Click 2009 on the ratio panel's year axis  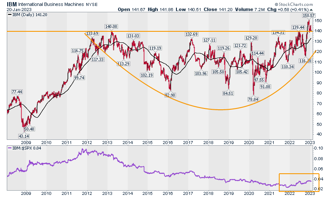point(26,194)
